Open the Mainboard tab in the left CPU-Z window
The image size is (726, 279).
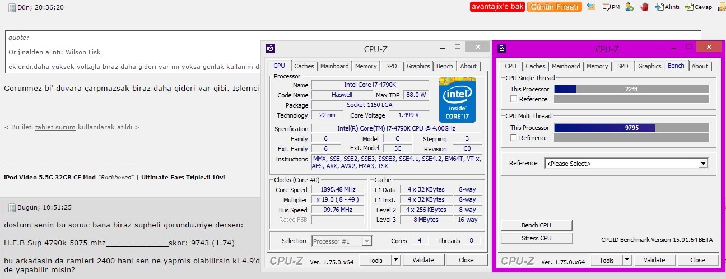click(x=334, y=66)
